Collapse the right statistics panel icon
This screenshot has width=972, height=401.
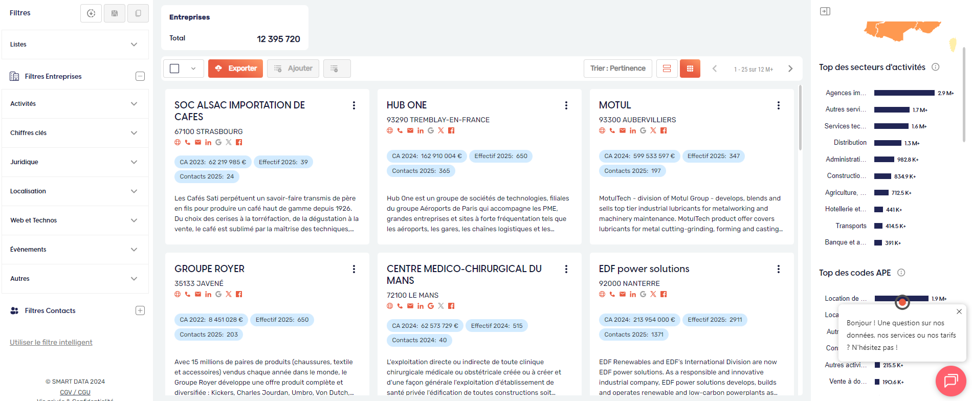(825, 11)
